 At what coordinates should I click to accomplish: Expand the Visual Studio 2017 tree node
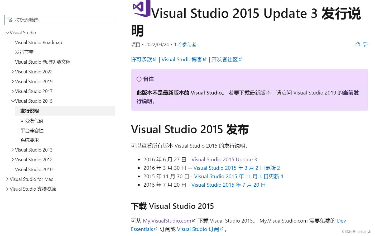(x=13, y=91)
